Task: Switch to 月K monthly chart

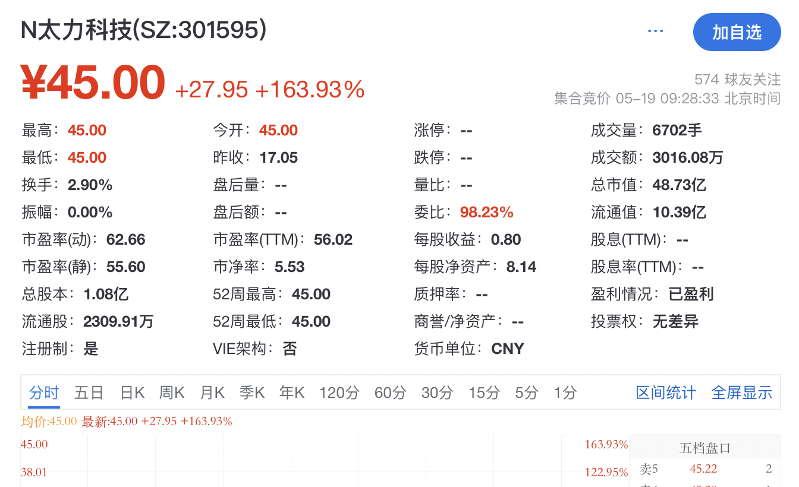Action: click(x=212, y=393)
